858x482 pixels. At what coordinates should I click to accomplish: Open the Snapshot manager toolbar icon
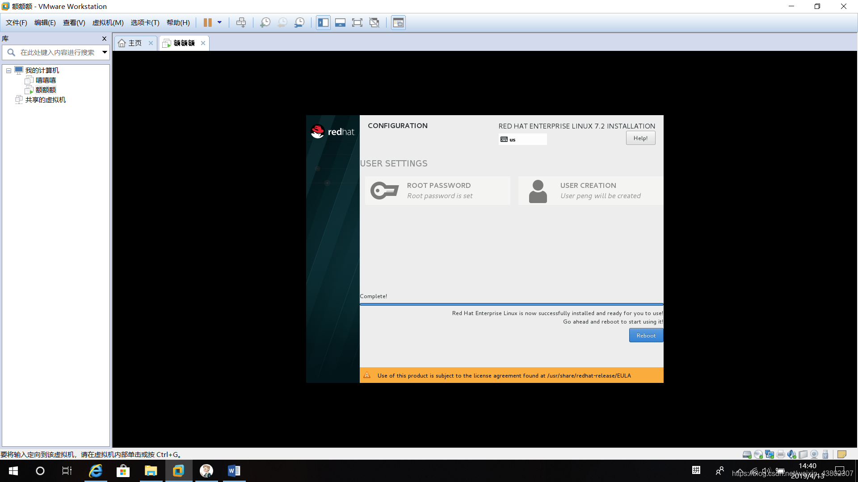299,22
